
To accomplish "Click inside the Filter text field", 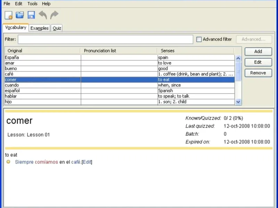I will click(x=105, y=40).
